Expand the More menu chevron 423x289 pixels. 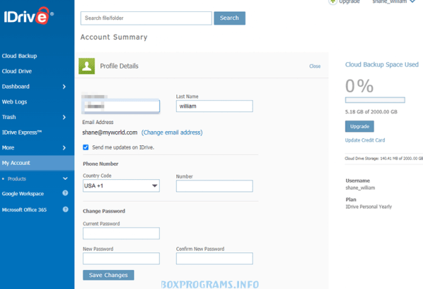coord(64,148)
